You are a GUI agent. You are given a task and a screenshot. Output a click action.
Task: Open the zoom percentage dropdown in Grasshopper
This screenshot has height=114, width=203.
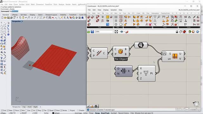tap(113, 32)
